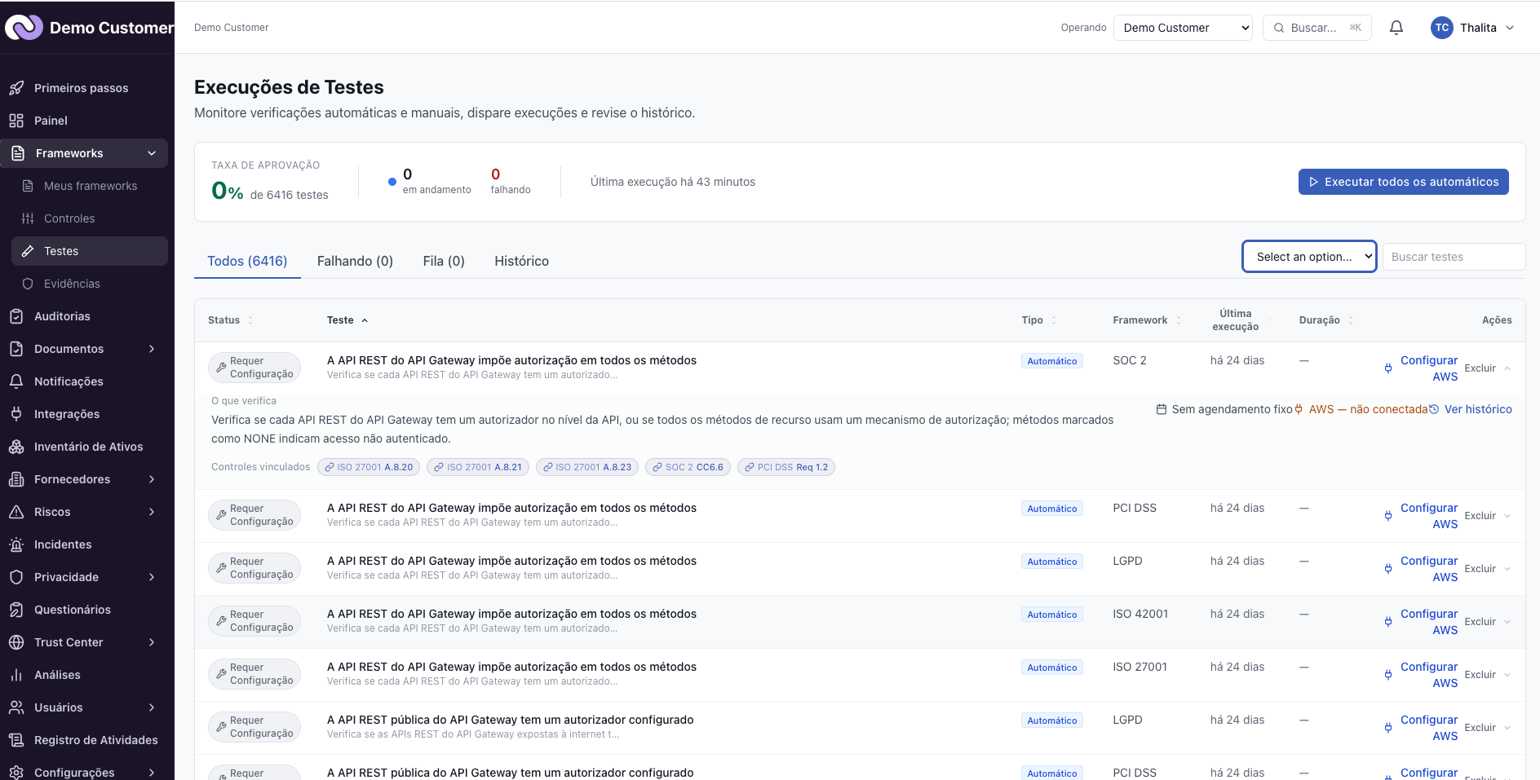1540x780 pixels.
Task: Click the Riscos warning triangle icon
Action: click(16, 512)
